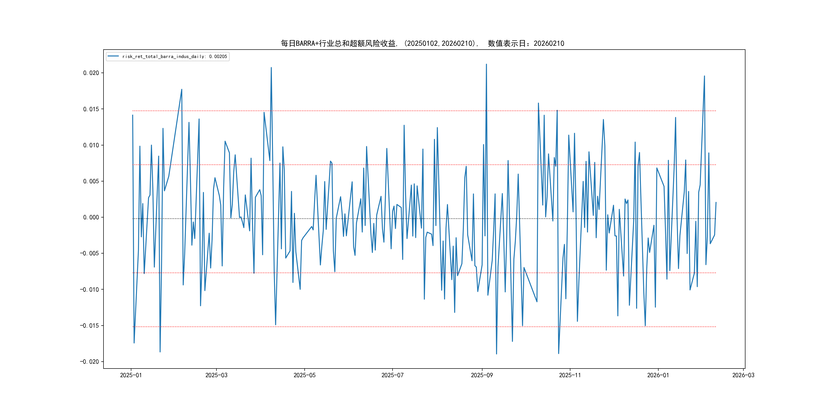Click the chart title text at top

pyautogui.click(x=422, y=43)
